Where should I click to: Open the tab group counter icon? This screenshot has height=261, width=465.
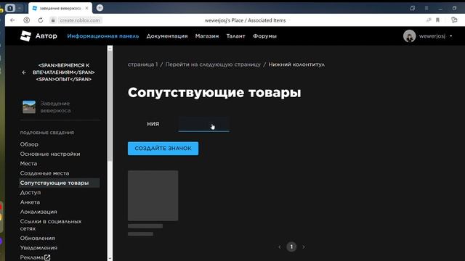[x=10, y=8]
